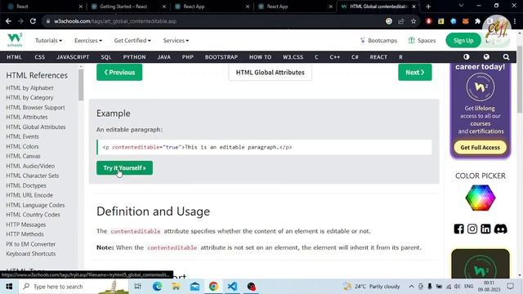Click the Google icon in address bar
This screenshot has height=294, width=523.
[x=389, y=21]
